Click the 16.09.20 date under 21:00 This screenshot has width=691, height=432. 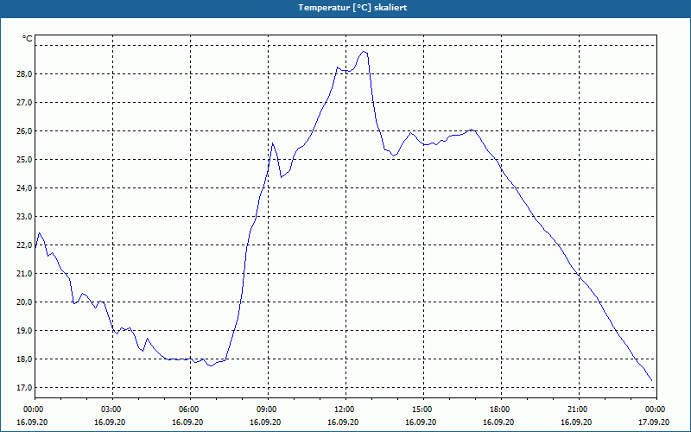pos(576,422)
